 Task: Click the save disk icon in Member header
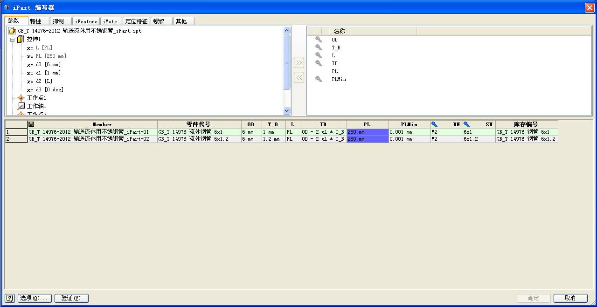coord(31,124)
